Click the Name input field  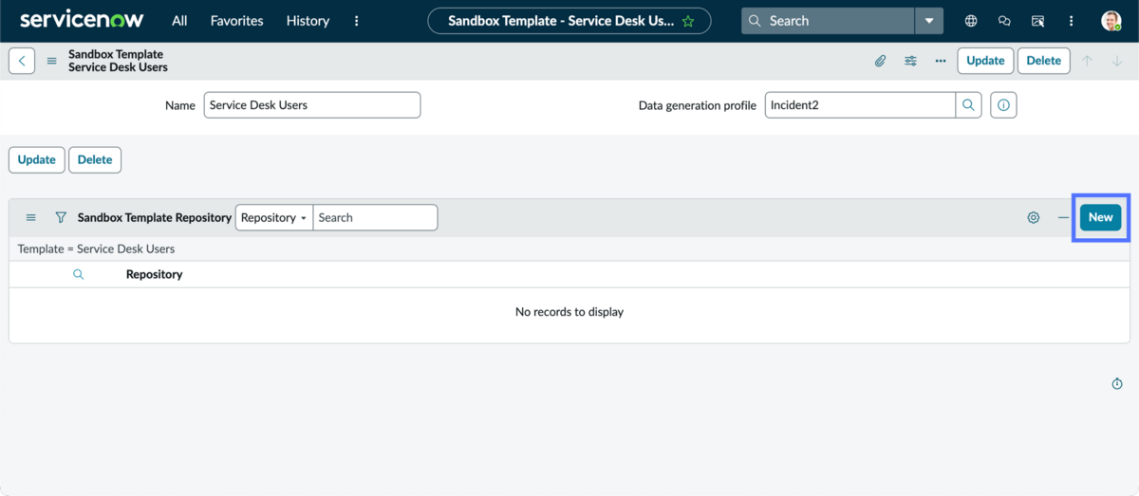[312, 105]
